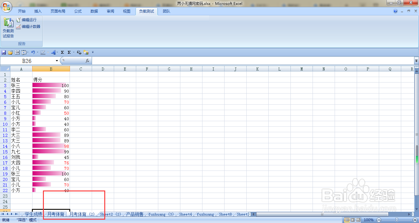
Task: Click the 编辑运行 ribbon command
Action: (26, 20)
